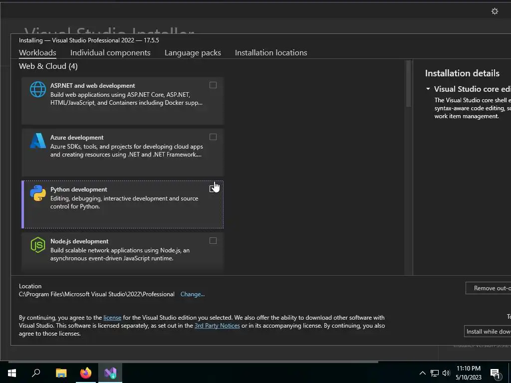This screenshot has height=383, width=511.
Task: Switch to Installation locations tab
Action: point(271,53)
